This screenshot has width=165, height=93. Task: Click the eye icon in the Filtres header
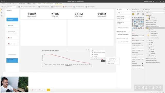coord(128,10)
